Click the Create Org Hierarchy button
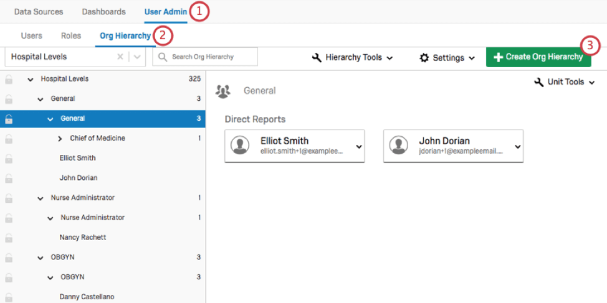Viewport: 607px width, 303px height. click(x=538, y=57)
